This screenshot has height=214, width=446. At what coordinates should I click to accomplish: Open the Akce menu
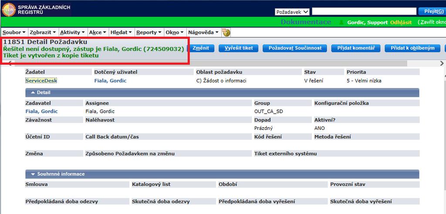coord(98,32)
